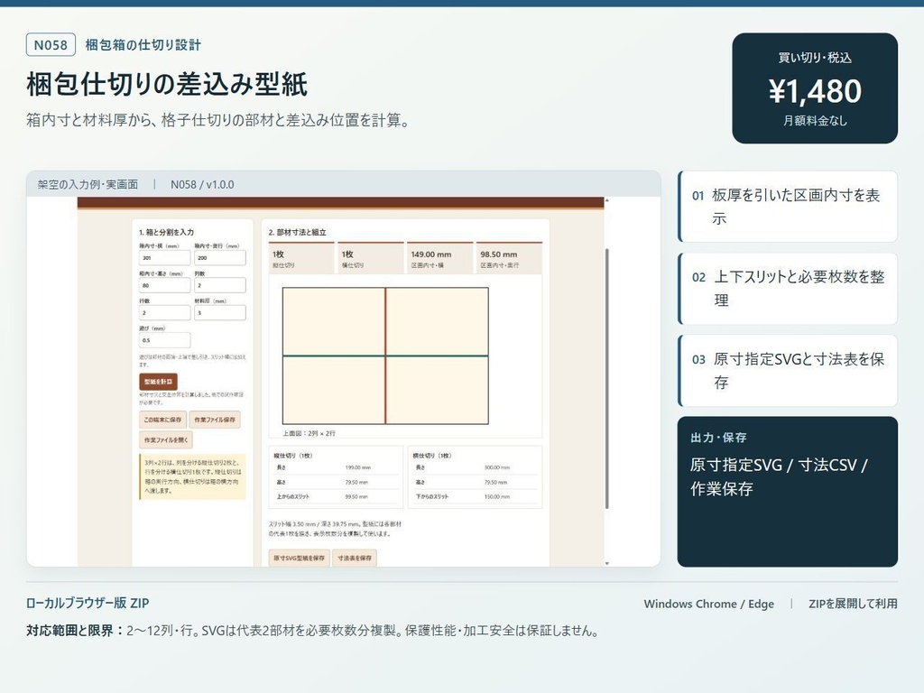Click the yellow note box about 3列×2行

tap(192, 476)
